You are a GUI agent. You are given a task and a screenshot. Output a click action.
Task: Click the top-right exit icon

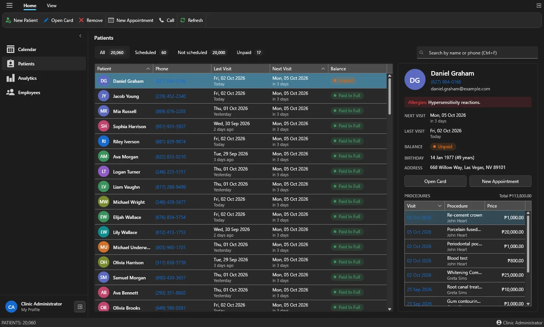click(539, 6)
